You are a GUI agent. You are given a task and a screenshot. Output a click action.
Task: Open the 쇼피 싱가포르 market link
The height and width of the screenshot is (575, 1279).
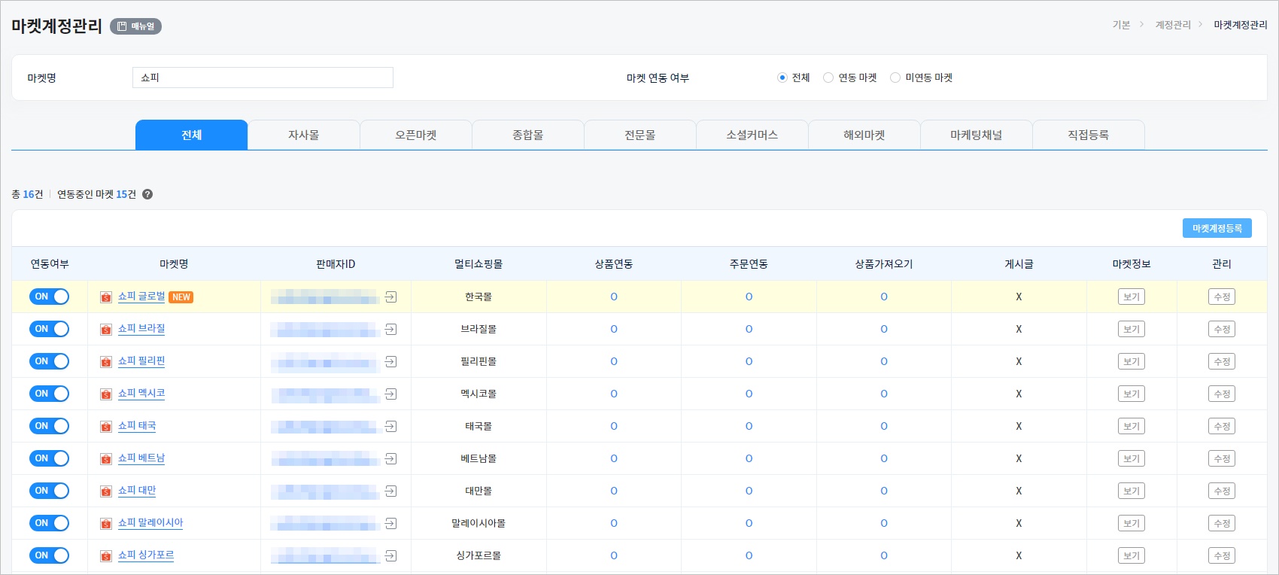[146, 555]
